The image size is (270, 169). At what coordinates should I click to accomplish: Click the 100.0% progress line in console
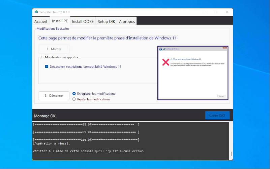[x=86, y=140]
